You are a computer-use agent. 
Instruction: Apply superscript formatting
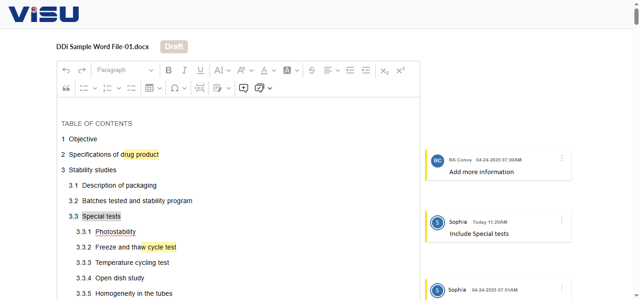pyautogui.click(x=400, y=70)
